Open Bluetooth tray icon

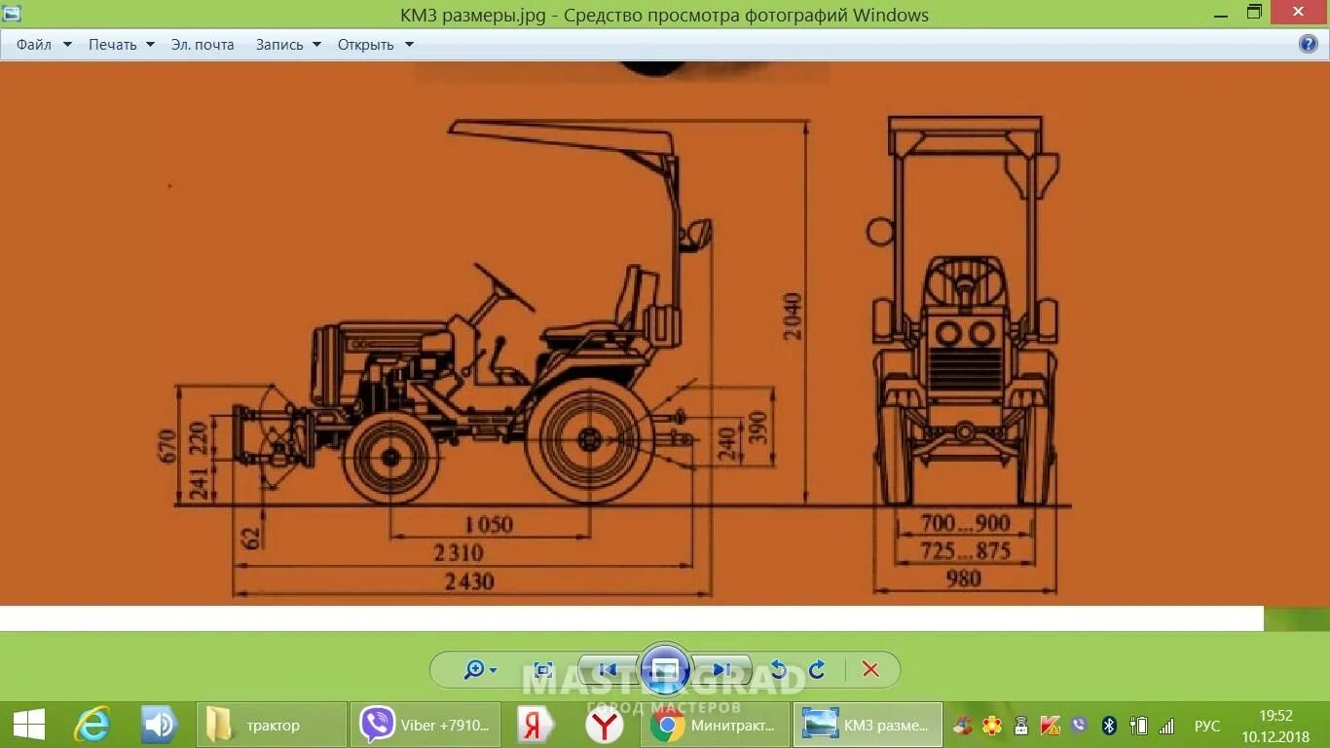click(x=1108, y=726)
